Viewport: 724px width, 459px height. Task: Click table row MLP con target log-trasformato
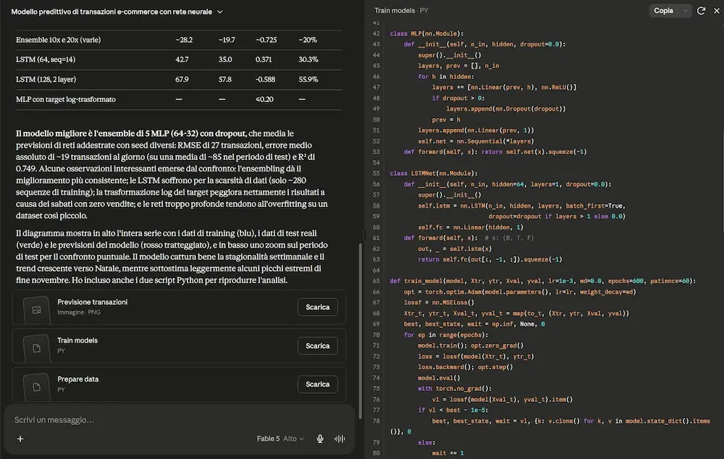[x=179, y=99]
